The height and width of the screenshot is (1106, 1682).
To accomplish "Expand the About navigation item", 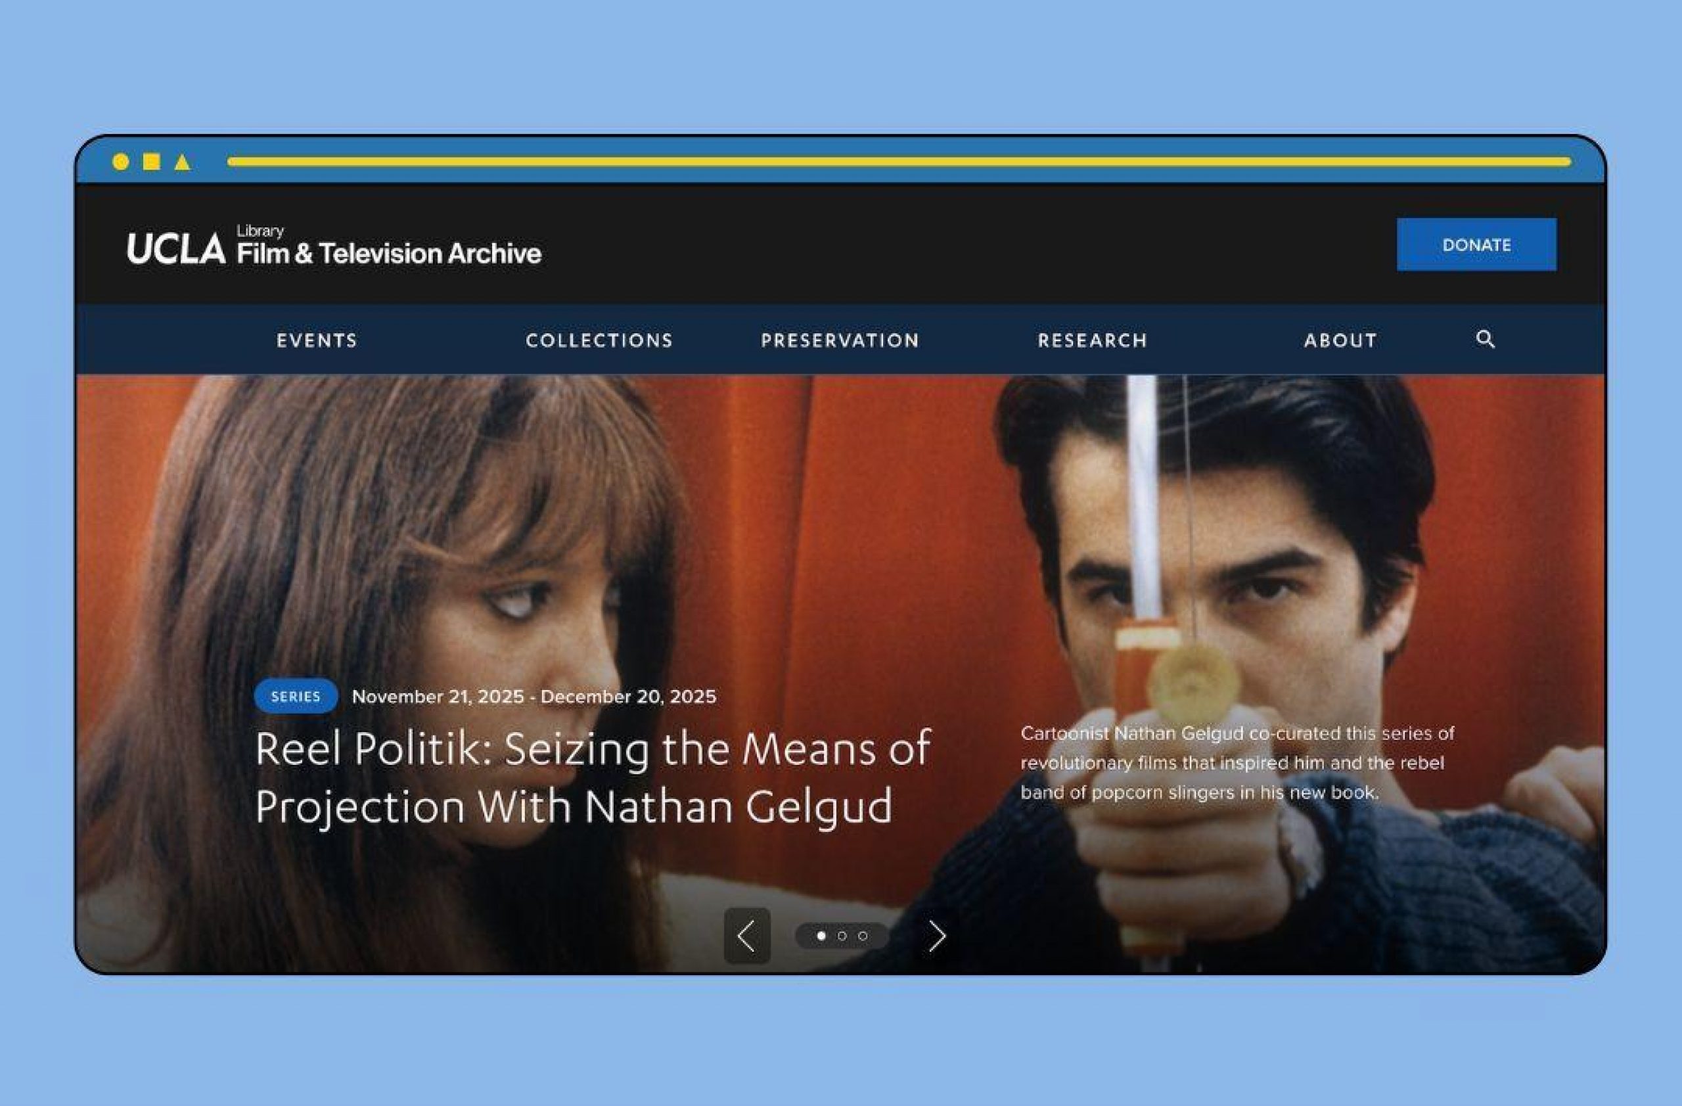I will coord(1340,340).
